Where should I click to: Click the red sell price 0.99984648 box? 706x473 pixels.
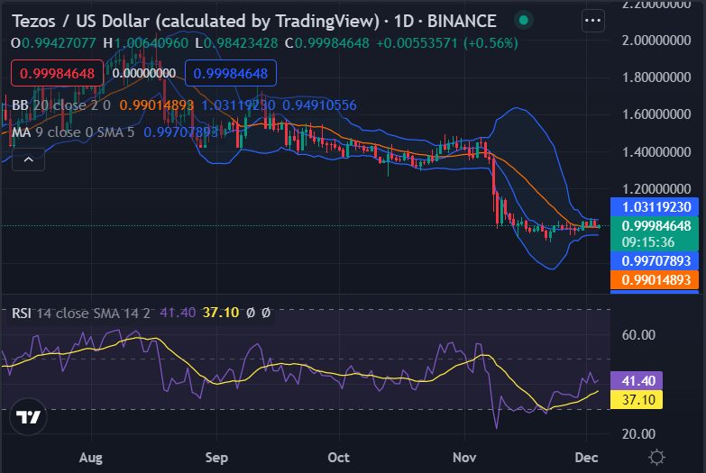tap(57, 73)
